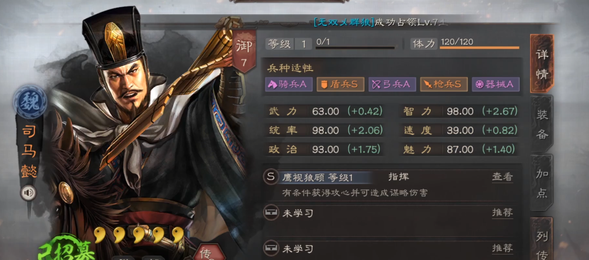
Task: Select the 弓兵A archer aptitude badge
Action: pos(392,85)
